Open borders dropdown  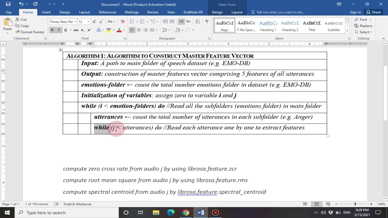[193, 30]
